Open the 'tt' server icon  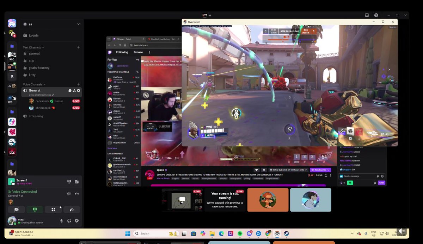point(12,76)
